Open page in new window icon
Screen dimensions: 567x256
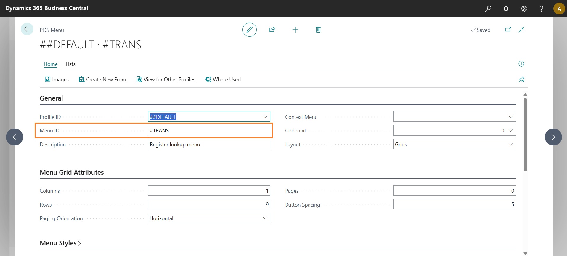click(x=508, y=30)
